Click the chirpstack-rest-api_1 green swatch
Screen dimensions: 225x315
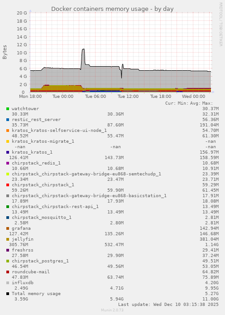[8, 207]
